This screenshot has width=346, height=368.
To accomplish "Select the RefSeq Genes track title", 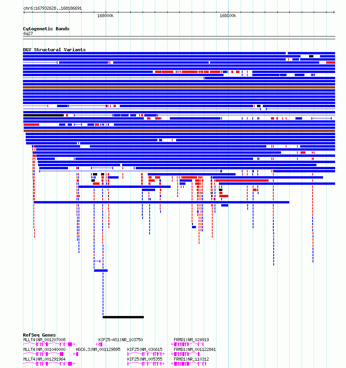I will [x=39, y=335].
